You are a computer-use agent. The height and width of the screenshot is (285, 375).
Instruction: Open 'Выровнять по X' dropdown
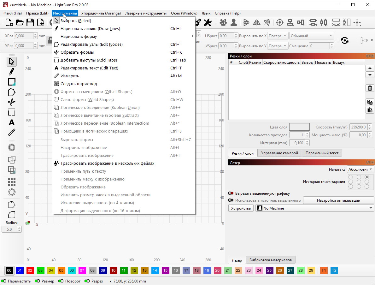click(277, 36)
